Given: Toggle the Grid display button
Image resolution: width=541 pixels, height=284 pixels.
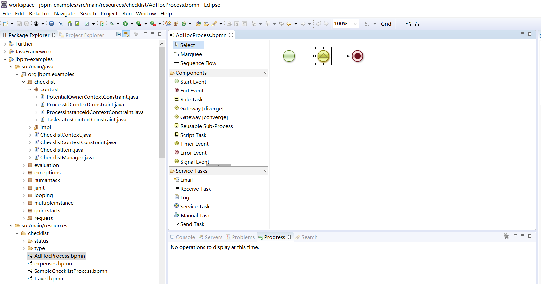Looking at the screenshot, I should pos(386,24).
